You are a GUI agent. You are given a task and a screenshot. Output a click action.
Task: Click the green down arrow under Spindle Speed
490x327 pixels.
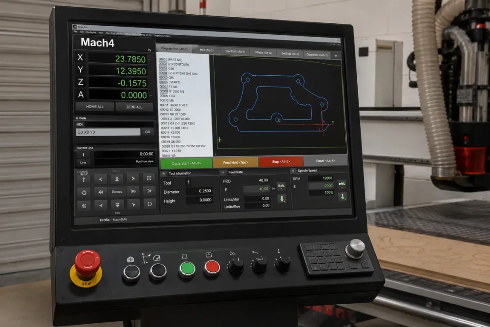343,197
